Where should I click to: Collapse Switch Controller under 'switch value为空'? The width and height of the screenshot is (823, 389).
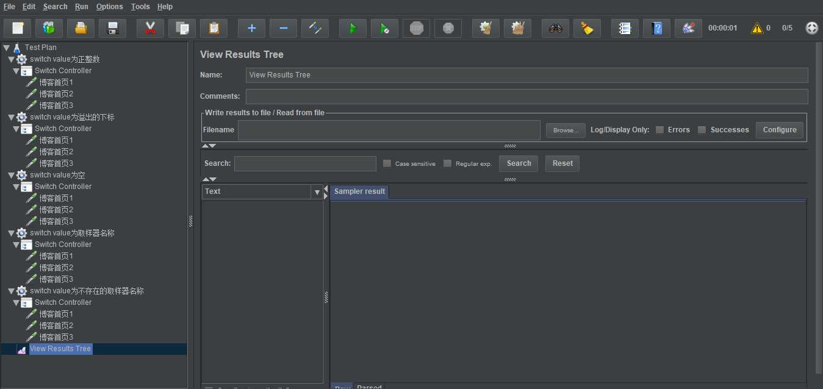click(x=16, y=187)
